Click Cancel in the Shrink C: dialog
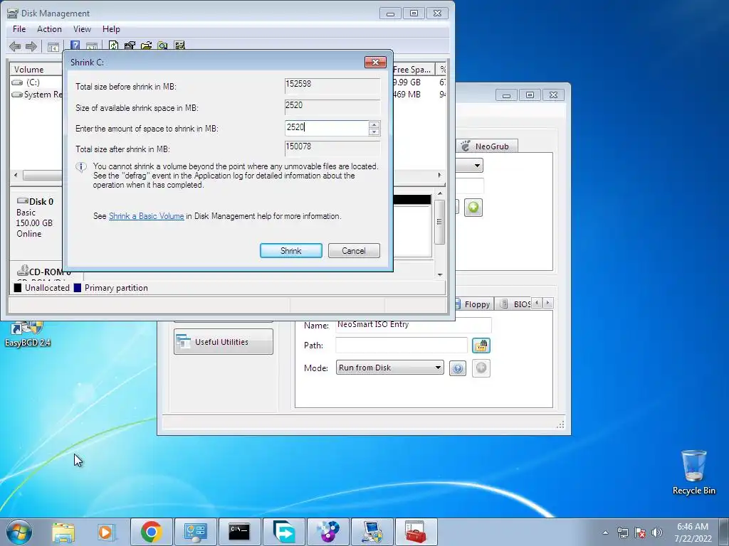Viewport: 729px width, 546px height. 354,251
